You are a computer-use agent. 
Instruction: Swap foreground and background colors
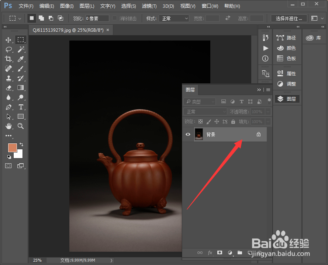pyautogui.click(x=21, y=144)
